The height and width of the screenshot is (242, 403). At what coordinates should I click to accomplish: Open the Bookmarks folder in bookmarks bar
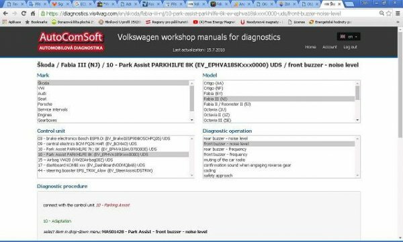coord(36,22)
